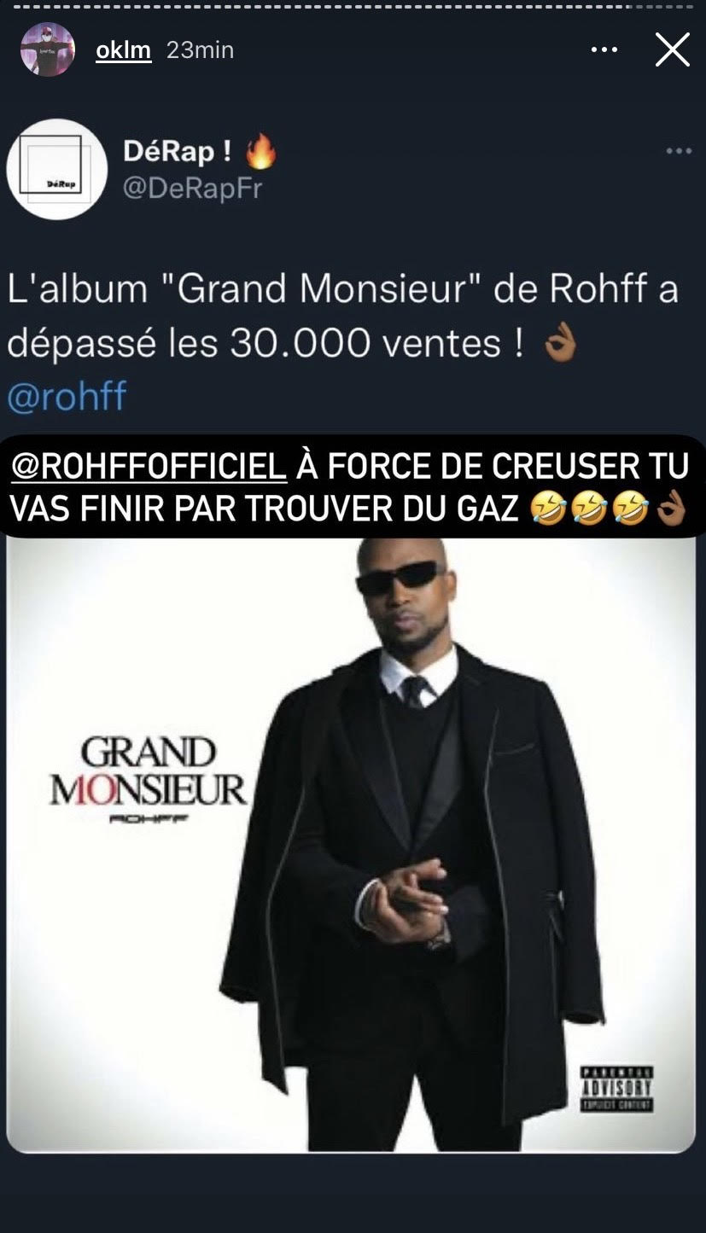Viewport: 706px width, 1233px height.
Task: Tap the oklm username link
Action: click(x=123, y=49)
